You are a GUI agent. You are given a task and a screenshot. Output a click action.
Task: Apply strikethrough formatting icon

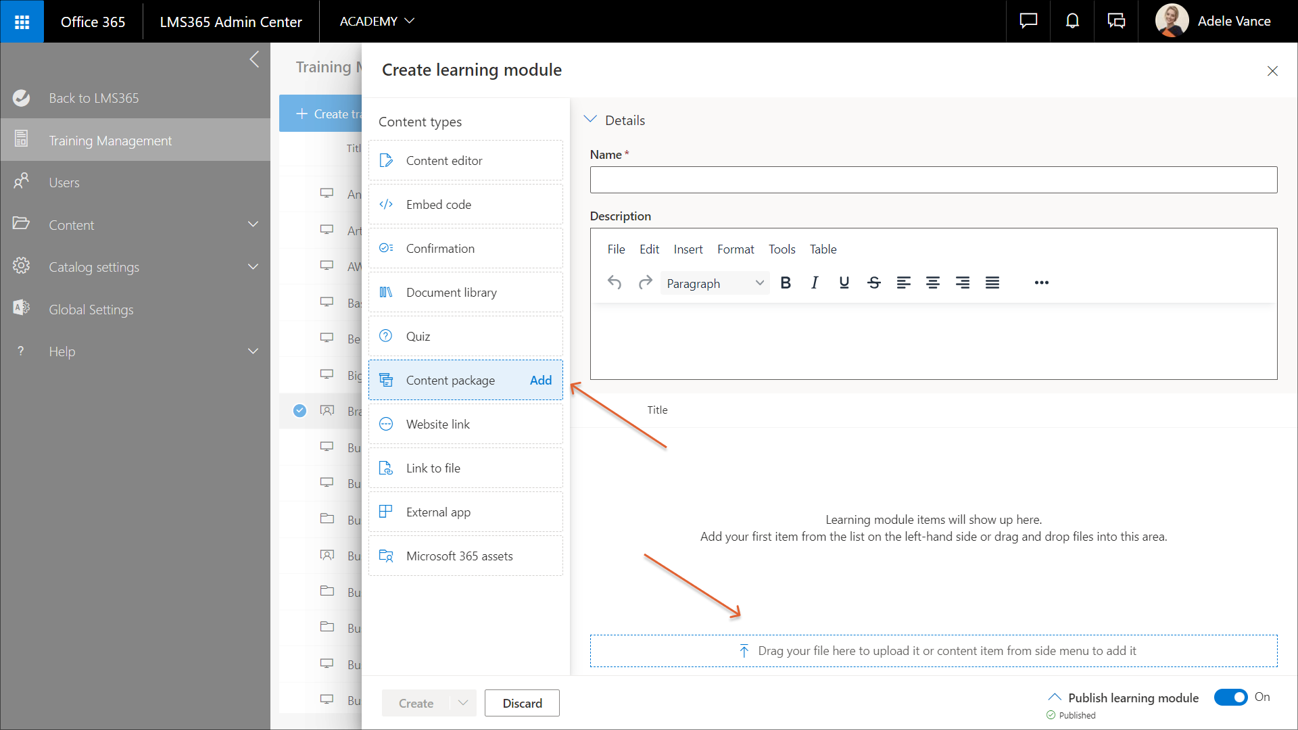click(x=873, y=283)
